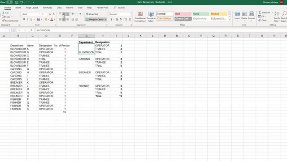287x161 pixels.
Task: Apply the Calculation cell style
Action: coord(165,19)
